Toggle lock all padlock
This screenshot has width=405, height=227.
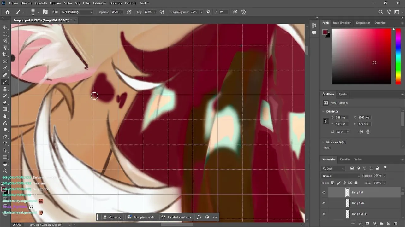356,183
